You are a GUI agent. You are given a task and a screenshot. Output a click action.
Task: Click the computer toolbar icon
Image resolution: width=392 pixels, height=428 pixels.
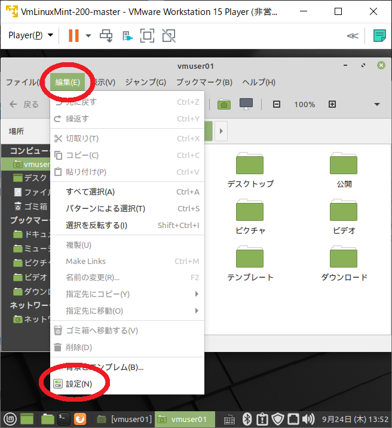[x=246, y=104]
